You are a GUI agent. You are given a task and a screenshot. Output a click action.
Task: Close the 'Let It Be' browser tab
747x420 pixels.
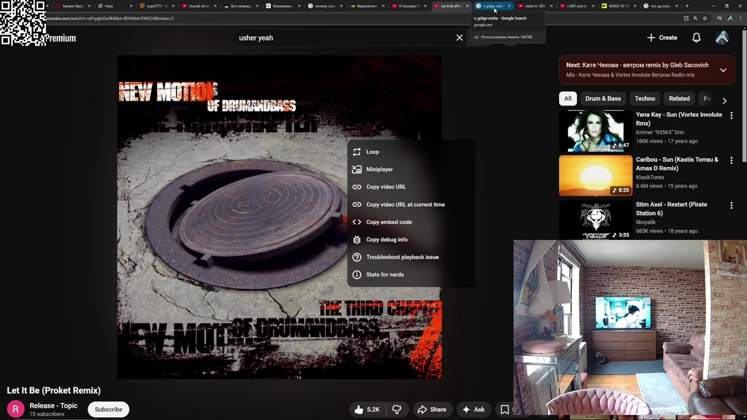[467, 6]
